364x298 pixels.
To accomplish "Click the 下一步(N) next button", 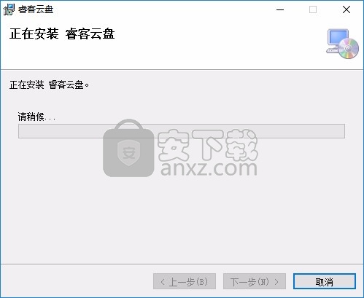I will click(x=255, y=282).
